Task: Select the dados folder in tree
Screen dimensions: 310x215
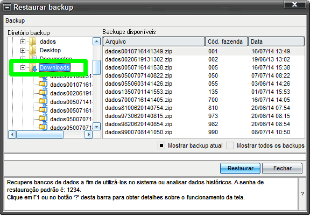Action: [x=48, y=41]
